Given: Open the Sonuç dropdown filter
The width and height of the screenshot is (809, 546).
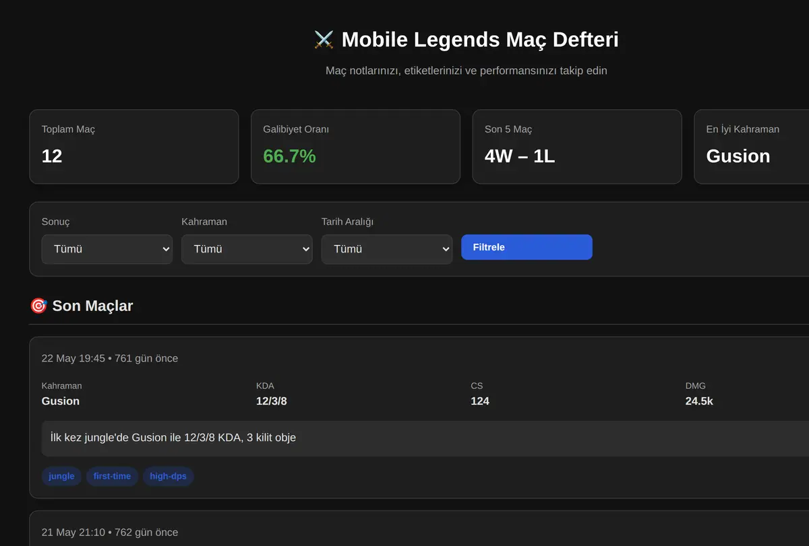Looking at the screenshot, I should pyautogui.click(x=107, y=249).
